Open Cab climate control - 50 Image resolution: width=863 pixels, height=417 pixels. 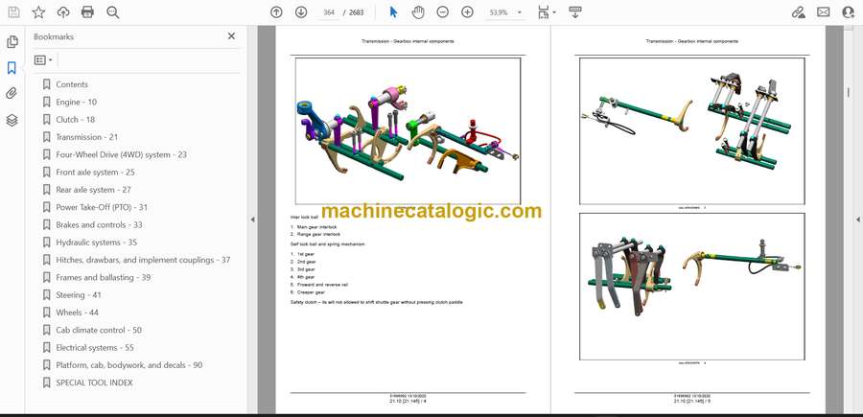(99, 330)
